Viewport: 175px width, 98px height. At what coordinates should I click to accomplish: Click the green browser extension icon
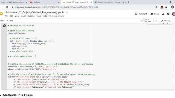pyautogui.click(x=167, y=7)
